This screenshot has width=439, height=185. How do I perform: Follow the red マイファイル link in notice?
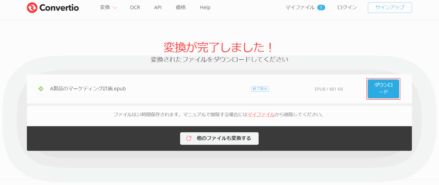[x=261, y=114]
